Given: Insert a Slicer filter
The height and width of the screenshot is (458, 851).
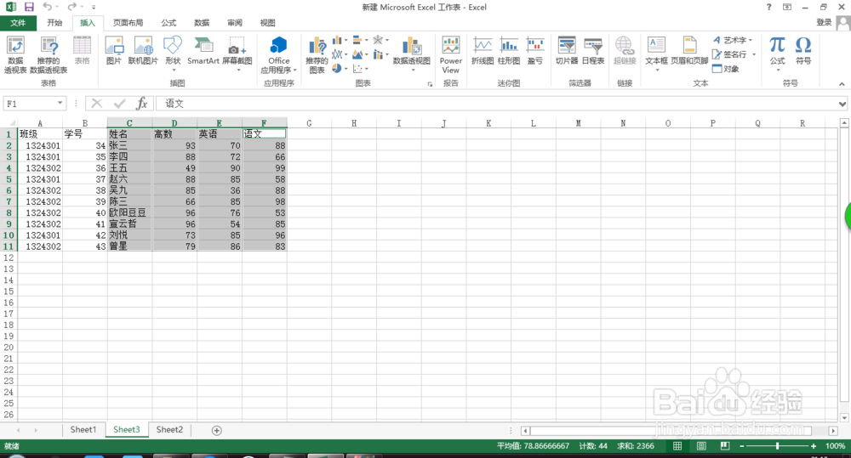Looking at the screenshot, I should 567,50.
